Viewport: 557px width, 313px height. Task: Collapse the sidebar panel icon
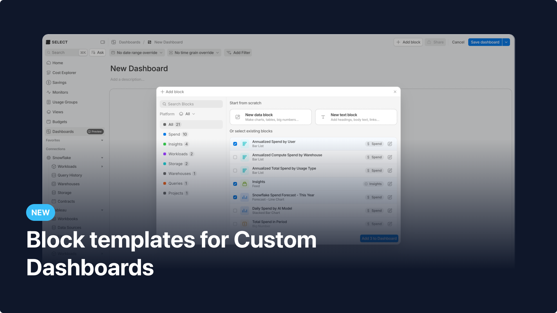click(103, 42)
